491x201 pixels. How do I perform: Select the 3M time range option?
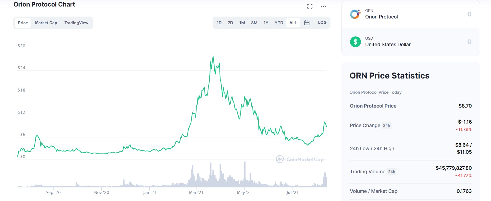tap(254, 23)
